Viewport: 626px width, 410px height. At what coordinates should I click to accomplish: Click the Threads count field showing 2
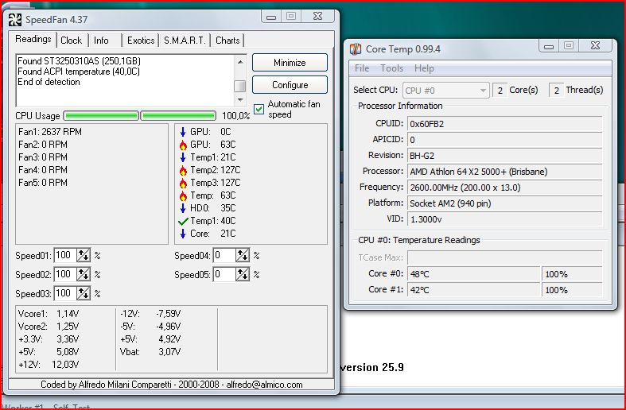[557, 91]
